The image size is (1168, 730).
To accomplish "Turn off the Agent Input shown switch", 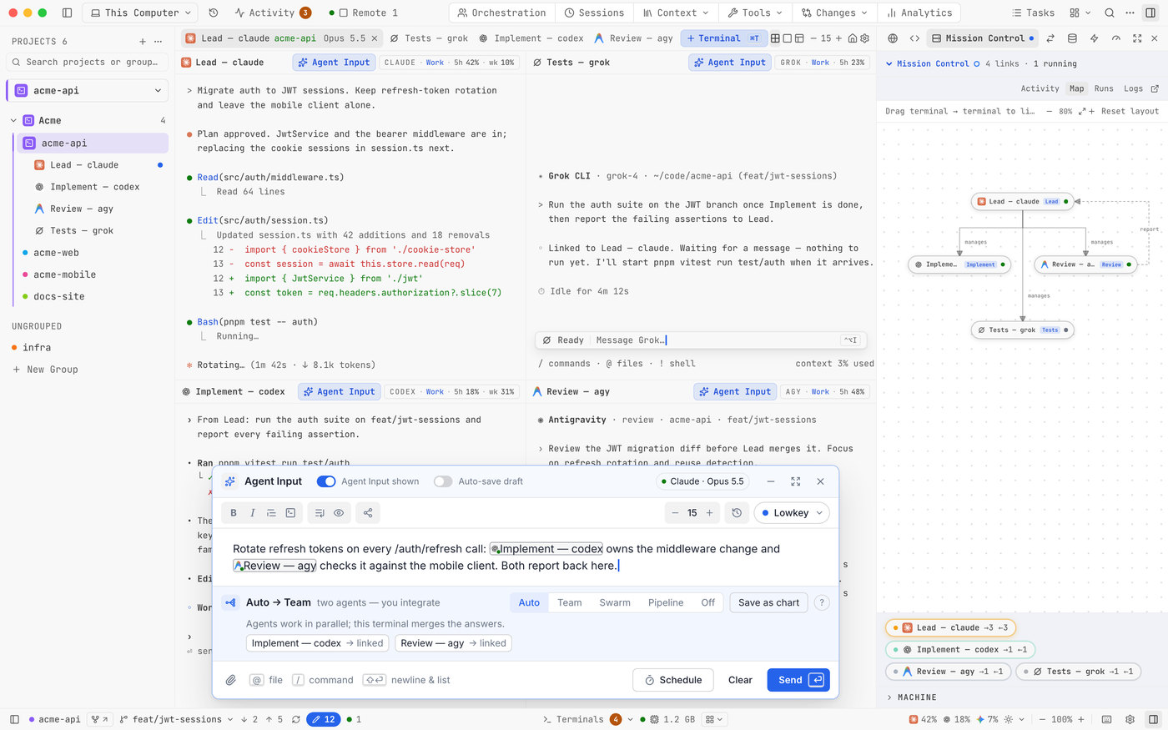I will coord(326,481).
